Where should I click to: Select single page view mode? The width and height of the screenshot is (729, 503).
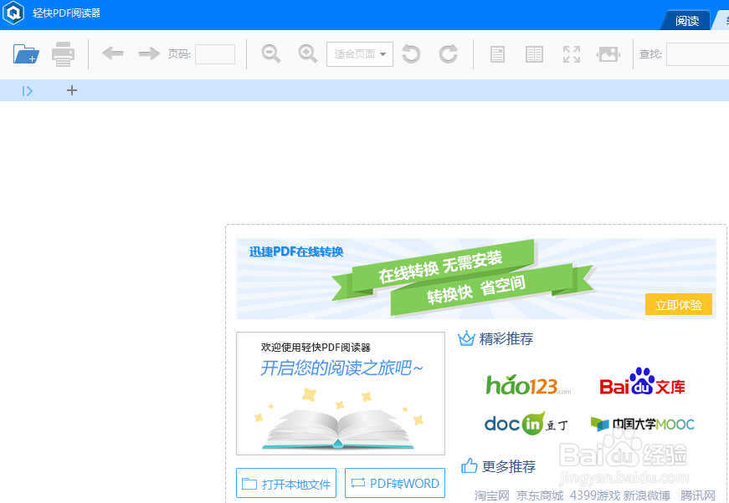tap(497, 54)
